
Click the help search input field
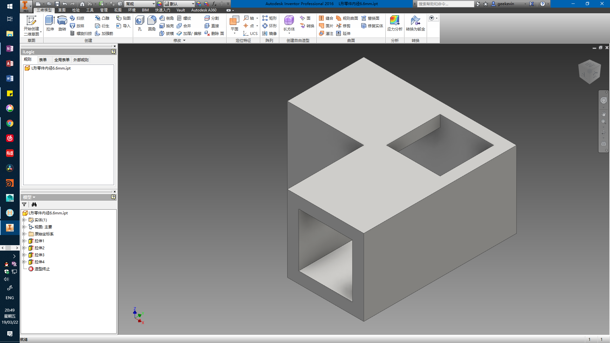pos(445,4)
